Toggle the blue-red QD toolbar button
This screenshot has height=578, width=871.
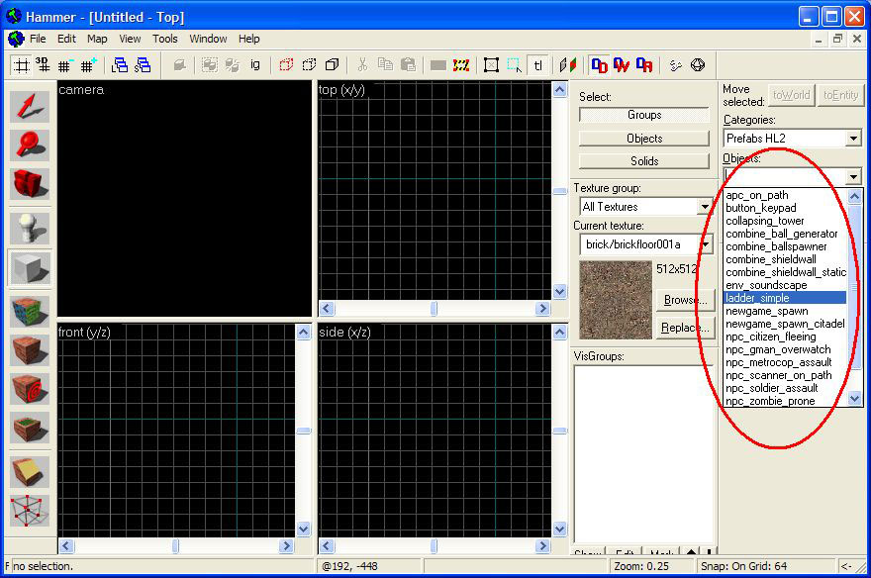click(x=599, y=65)
